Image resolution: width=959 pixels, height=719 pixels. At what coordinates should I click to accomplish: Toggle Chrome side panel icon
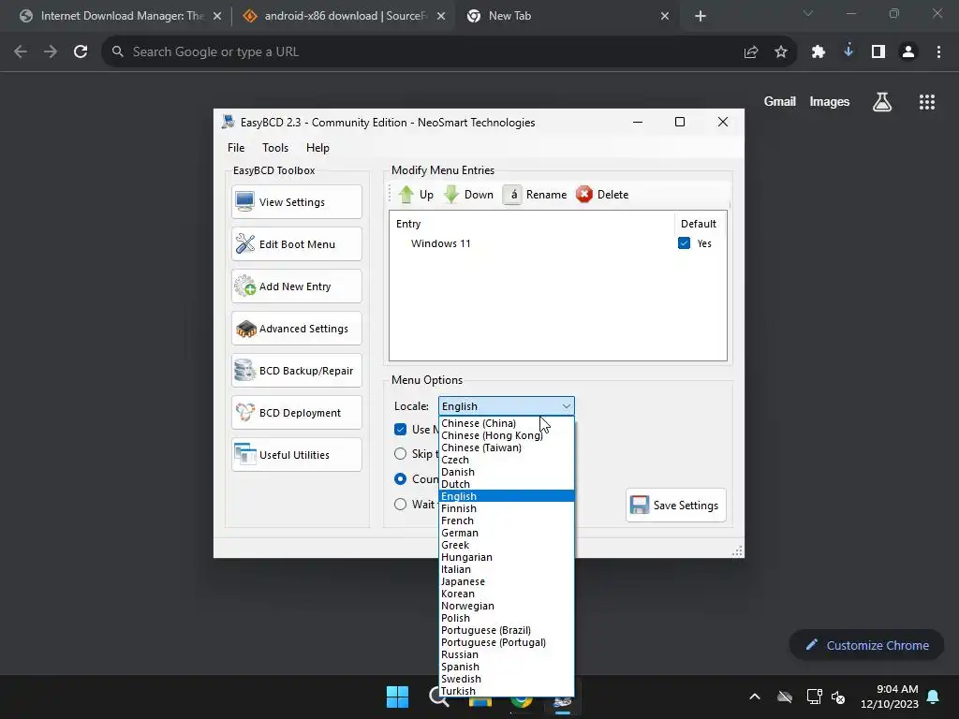tap(878, 52)
